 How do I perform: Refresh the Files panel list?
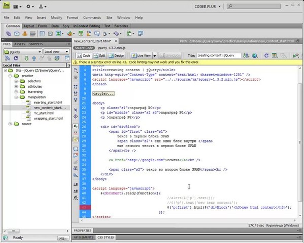pyautogui.click(x=16, y=58)
